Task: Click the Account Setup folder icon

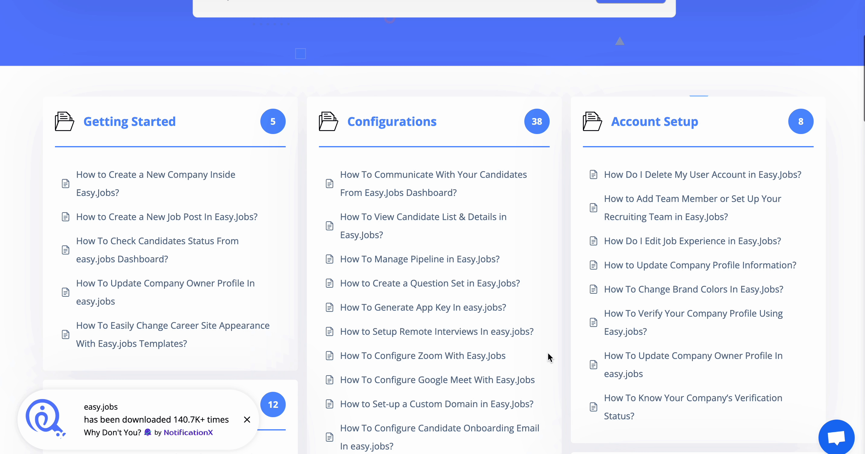Action: point(592,121)
